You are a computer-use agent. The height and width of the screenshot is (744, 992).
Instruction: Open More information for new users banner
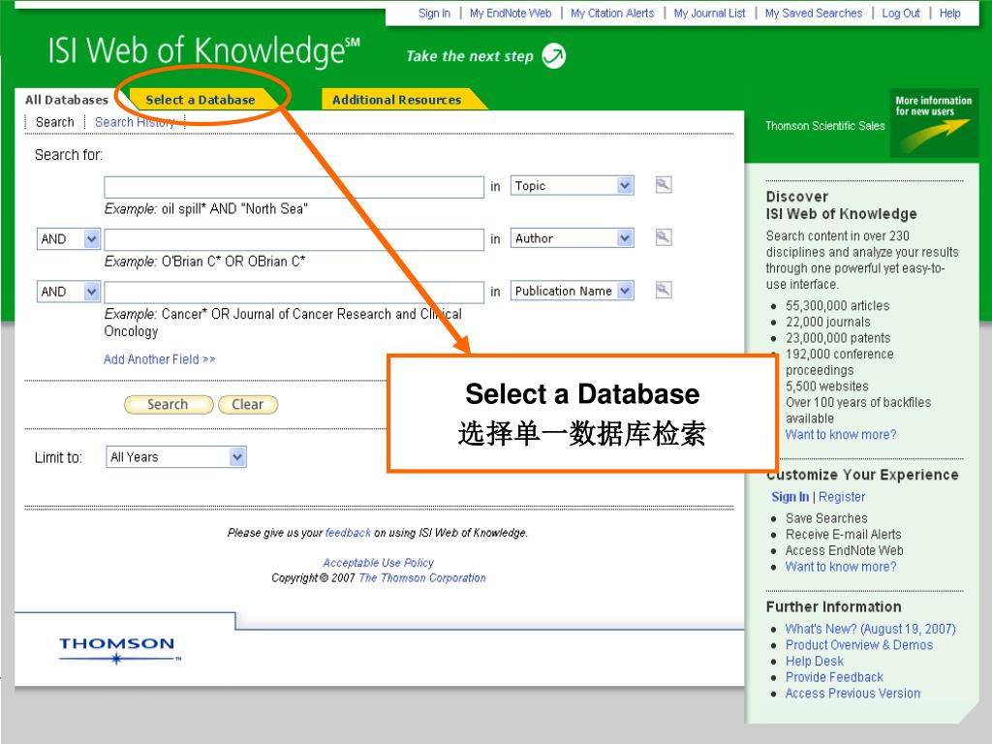934,123
